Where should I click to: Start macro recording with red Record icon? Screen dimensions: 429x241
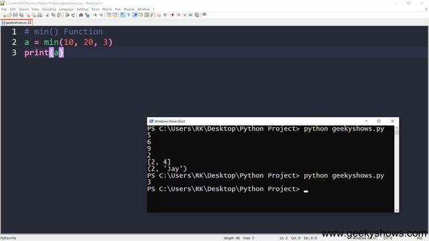point(172,15)
